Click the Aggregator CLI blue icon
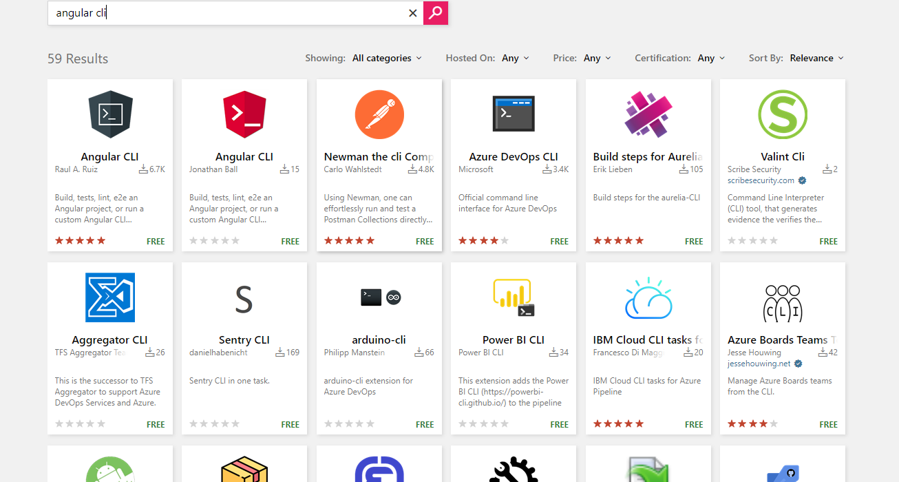 (x=110, y=297)
